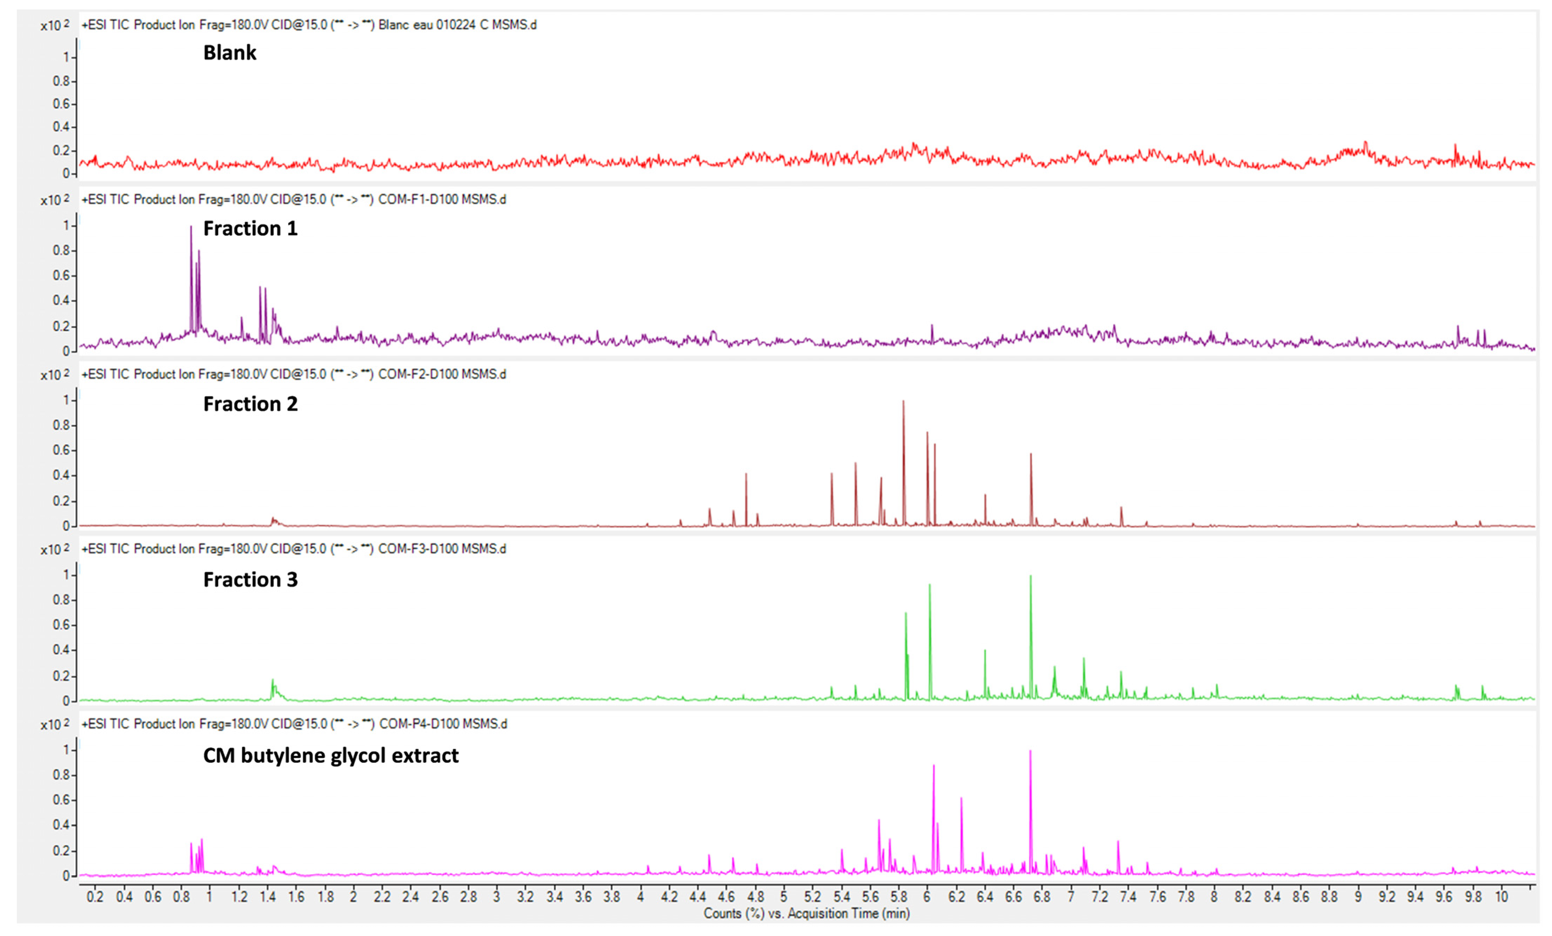Select the Fraction 1 label text
Screen dimensions: 1552x936
coord(250,228)
